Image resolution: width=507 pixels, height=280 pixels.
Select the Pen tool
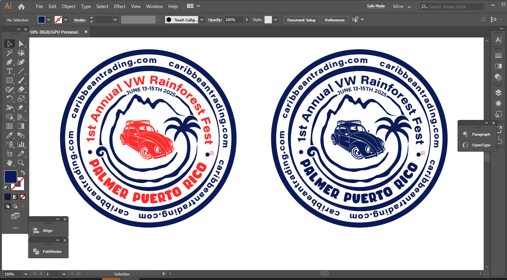(x=10, y=62)
